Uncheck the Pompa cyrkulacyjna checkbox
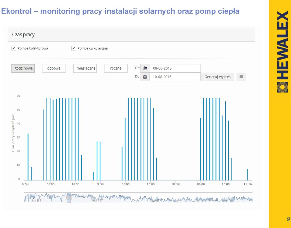The height and width of the screenshot is (228, 291). point(74,48)
